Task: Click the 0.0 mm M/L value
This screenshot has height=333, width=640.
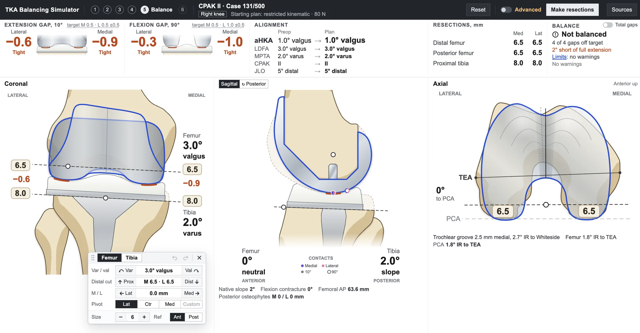Action: tap(159, 293)
